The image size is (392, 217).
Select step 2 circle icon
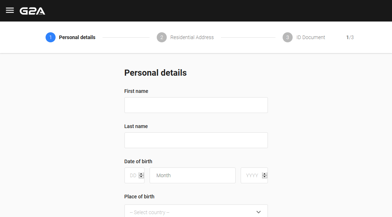tap(162, 37)
